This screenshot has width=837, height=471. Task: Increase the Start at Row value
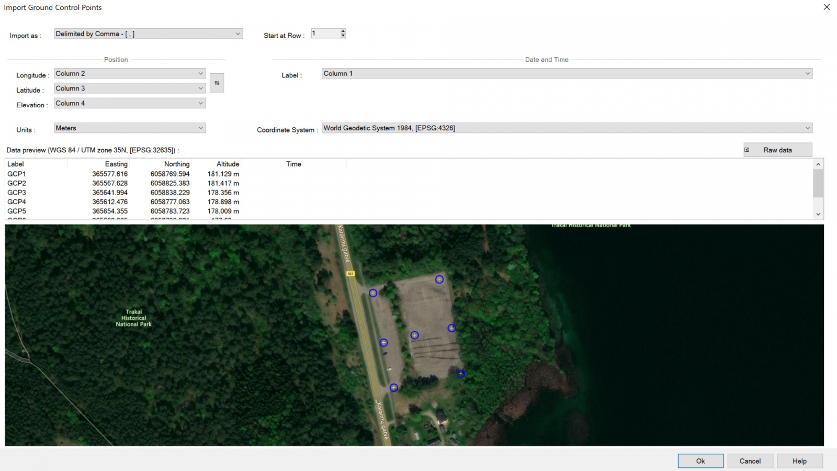[343, 30]
